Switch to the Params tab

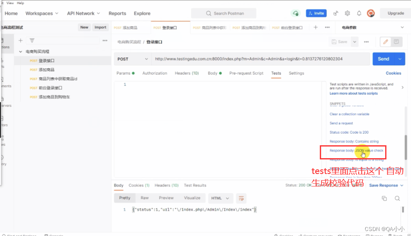(x=125, y=73)
